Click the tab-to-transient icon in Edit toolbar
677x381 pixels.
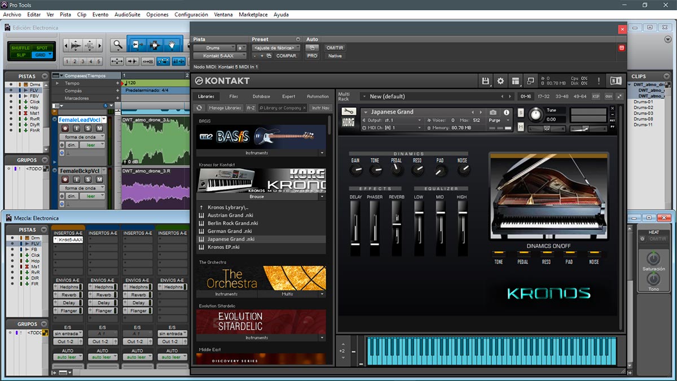click(x=133, y=61)
